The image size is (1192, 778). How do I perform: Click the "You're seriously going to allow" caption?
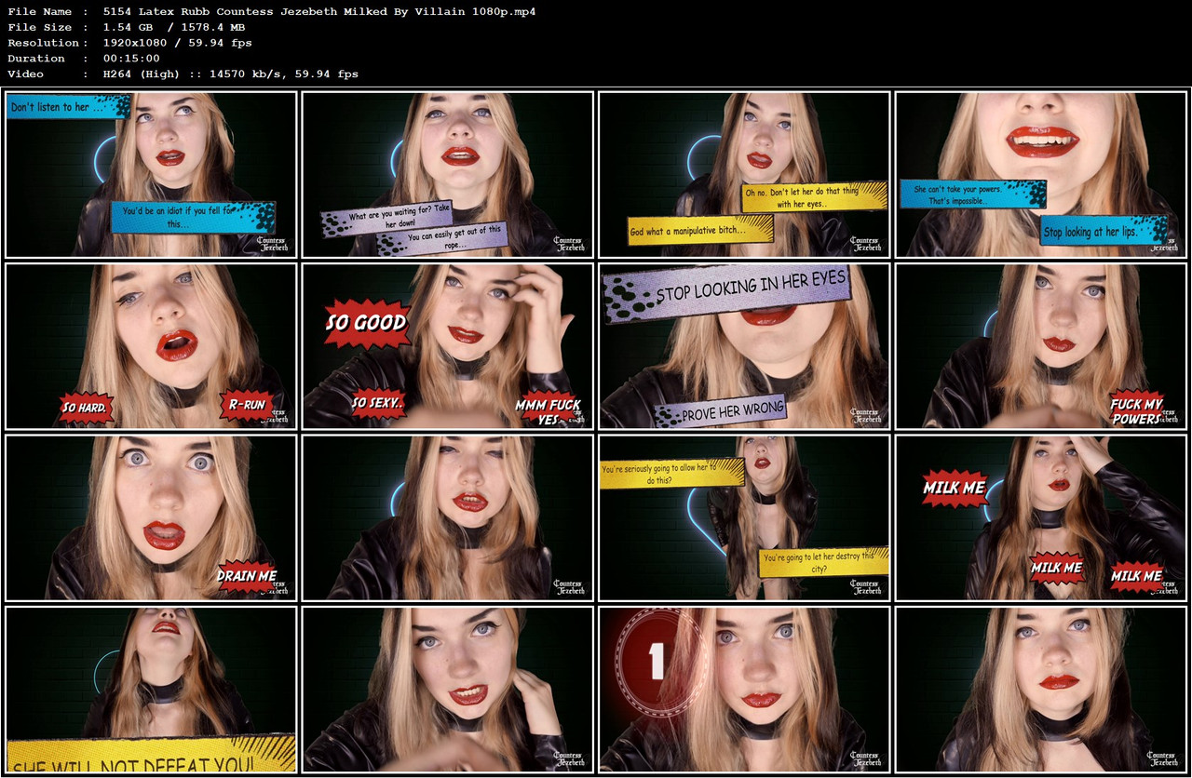point(671,474)
